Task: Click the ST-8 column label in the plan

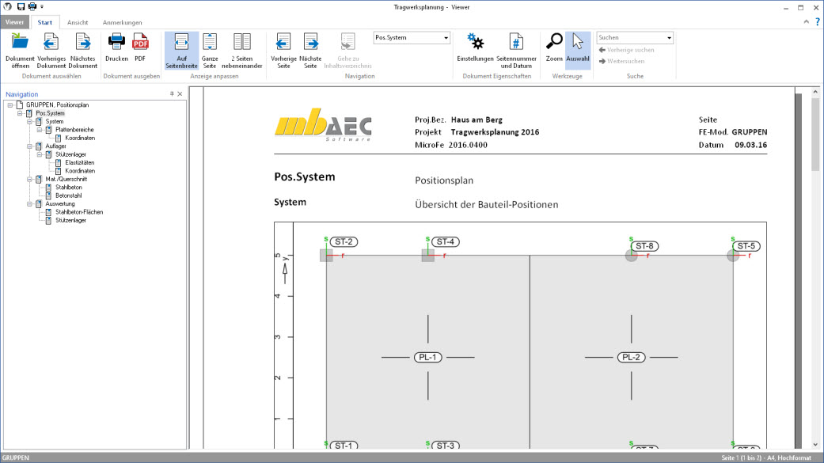Action: tap(644, 246)
